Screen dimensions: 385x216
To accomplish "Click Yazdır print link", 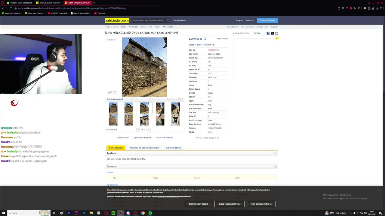I will coord(257,33).
